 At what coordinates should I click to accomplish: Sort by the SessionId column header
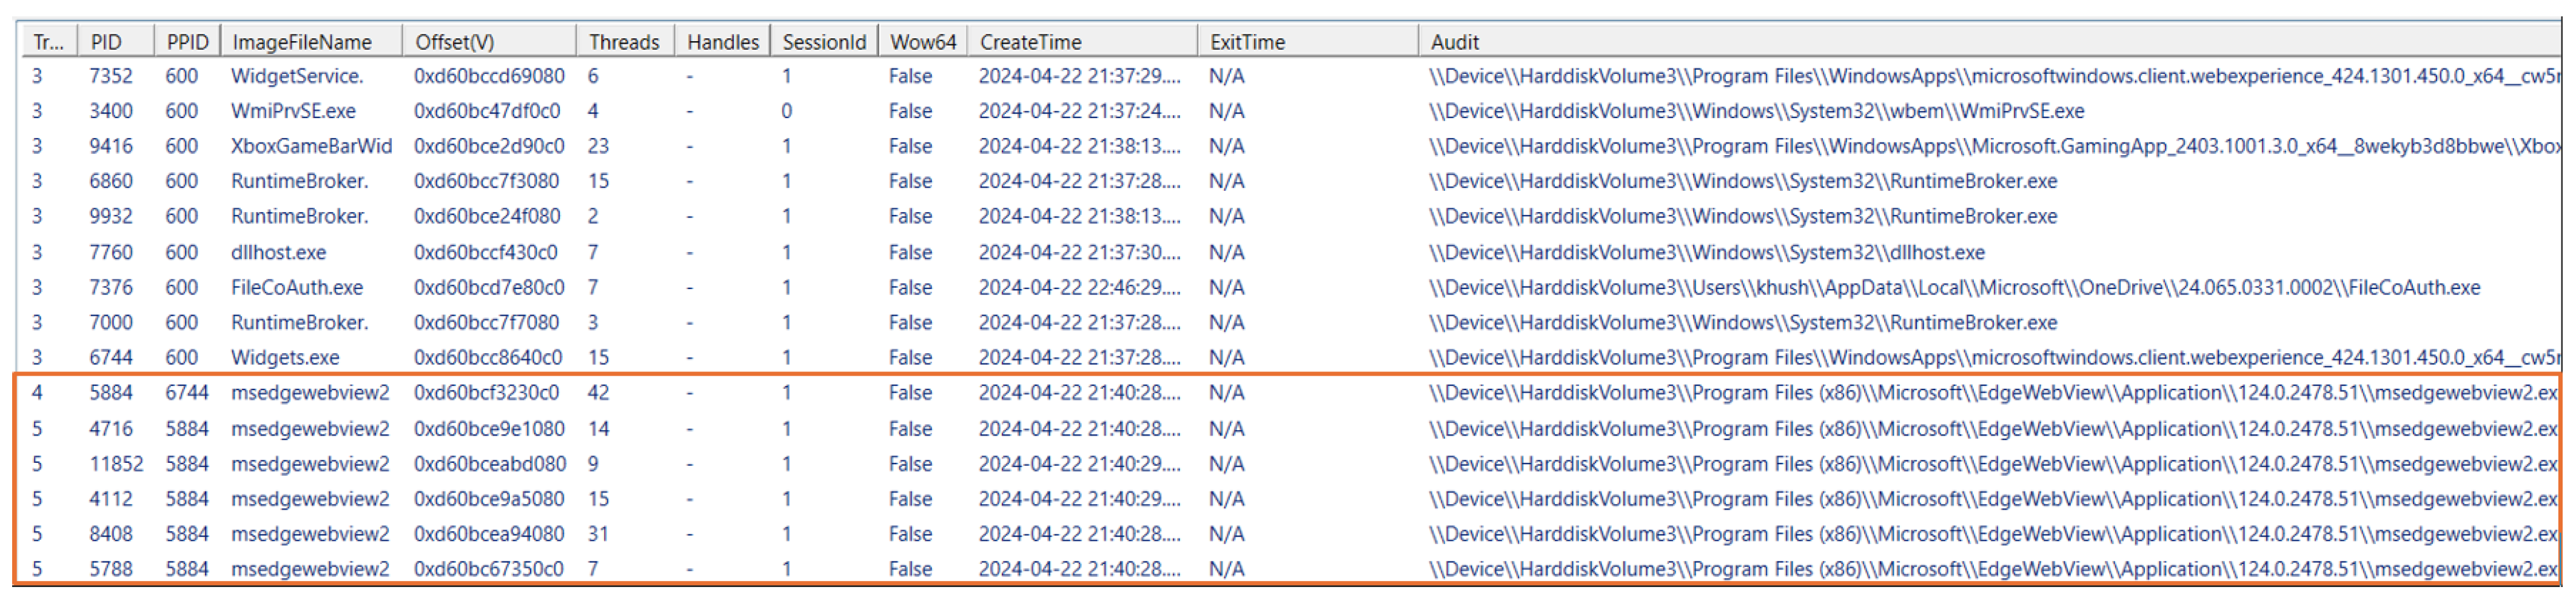824,42
